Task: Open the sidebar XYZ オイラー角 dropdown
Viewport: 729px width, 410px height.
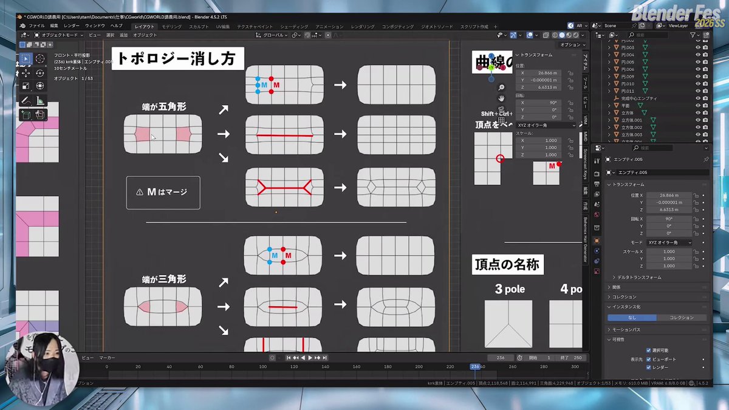Action: click(x=546, y=125)
